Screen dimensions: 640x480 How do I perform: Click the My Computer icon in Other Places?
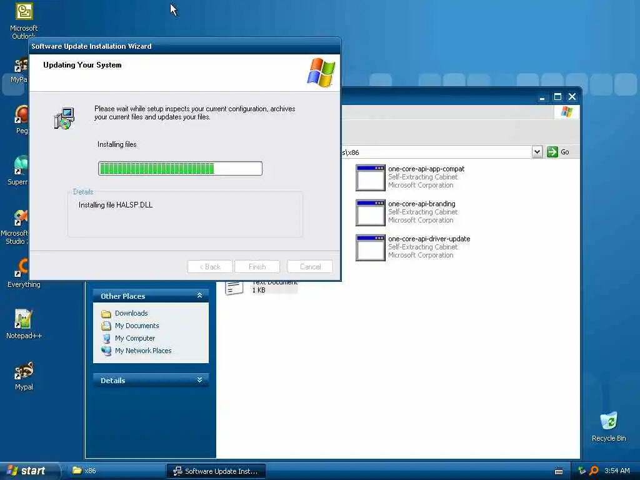pyautogui.click(x=106, y=338)
